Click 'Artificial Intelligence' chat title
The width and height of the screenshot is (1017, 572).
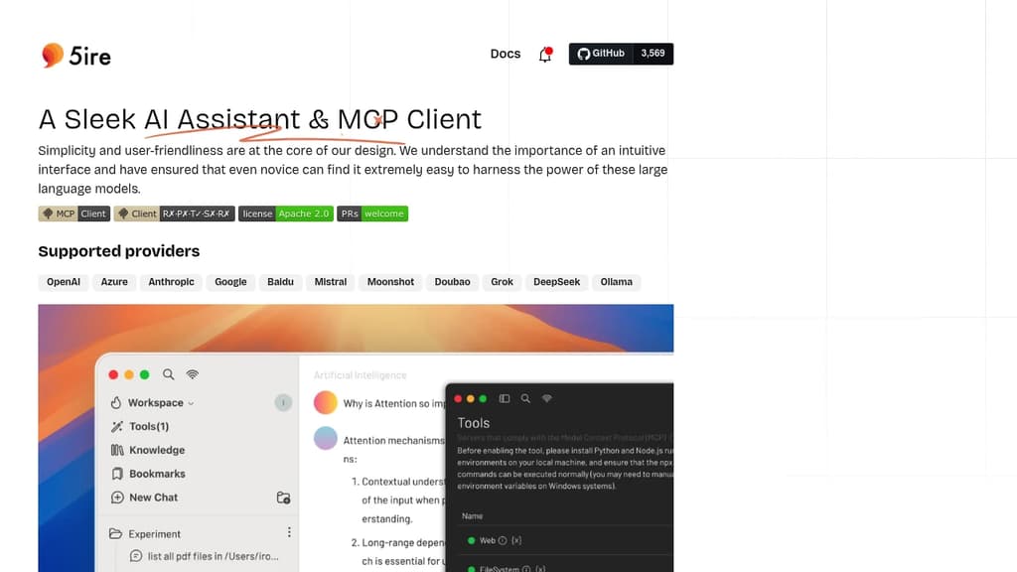pos(360,375)
